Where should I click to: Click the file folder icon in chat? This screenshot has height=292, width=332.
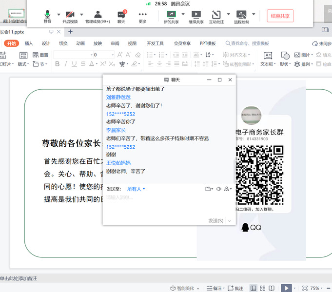tap(208, 189)
